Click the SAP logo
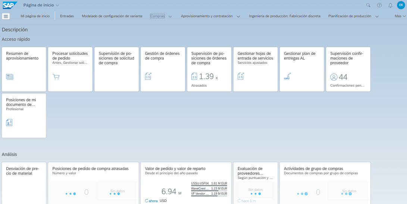This screenshot has width=407, height=204. tap(10, 5)
